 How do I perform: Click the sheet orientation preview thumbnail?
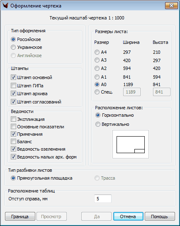click(x=131, y=144)
